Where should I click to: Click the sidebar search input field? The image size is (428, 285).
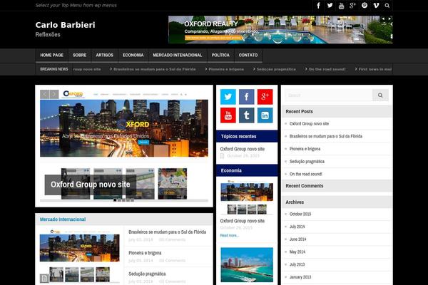pos(329,95)
